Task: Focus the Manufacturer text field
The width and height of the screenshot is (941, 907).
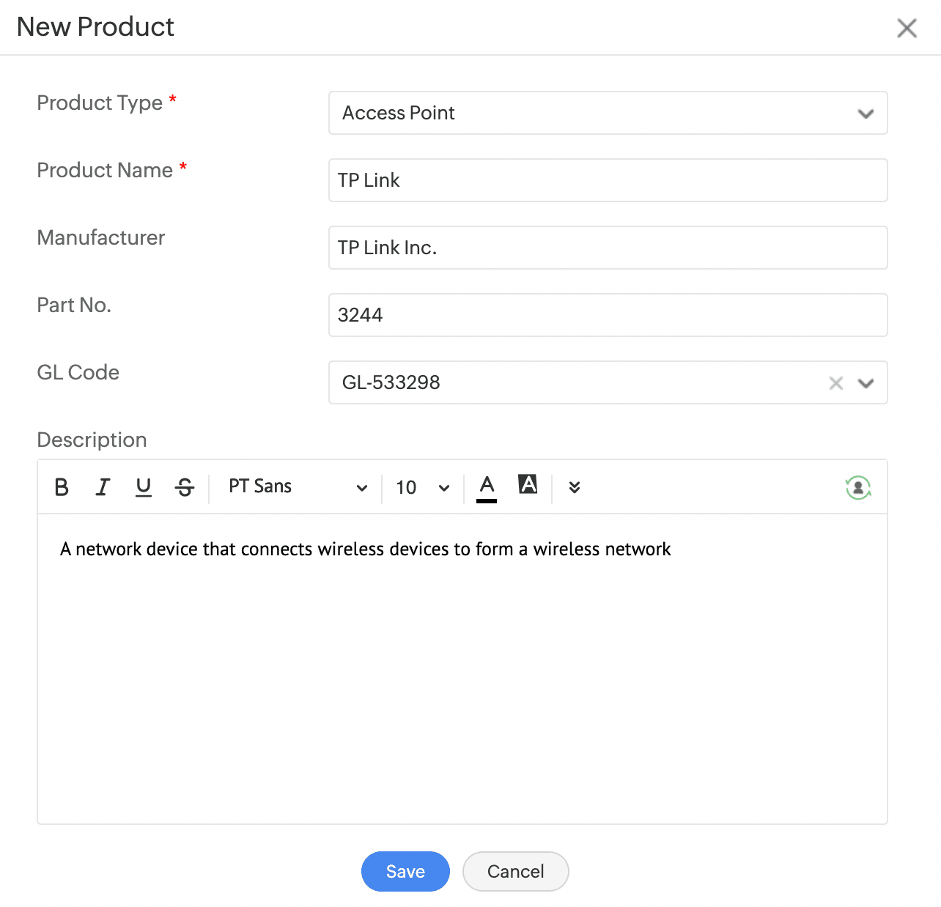Action: [608, 248]
